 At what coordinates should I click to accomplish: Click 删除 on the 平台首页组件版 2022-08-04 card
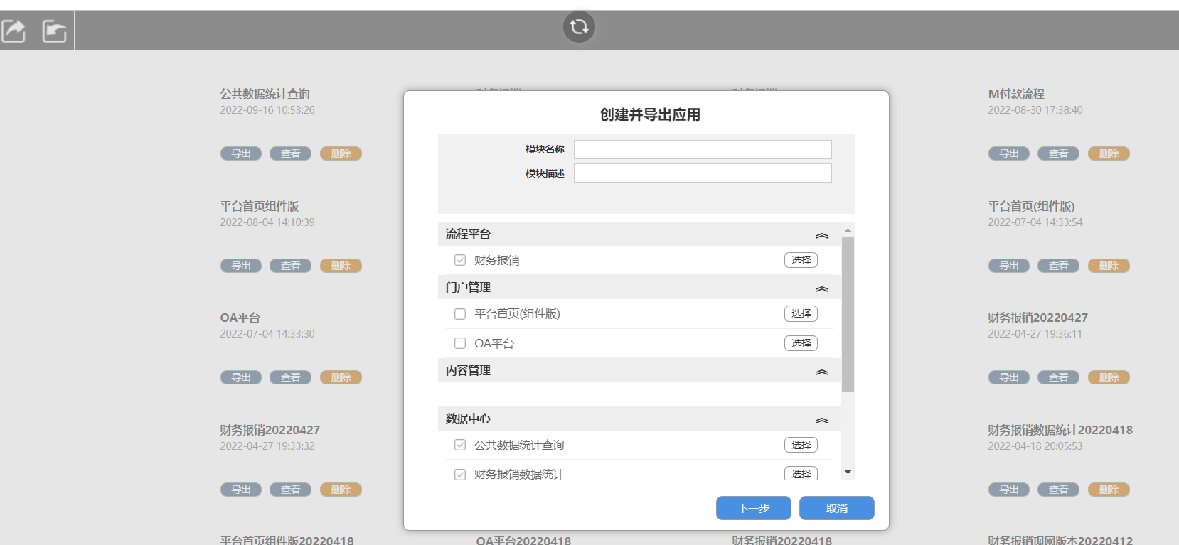click(341, 266)
